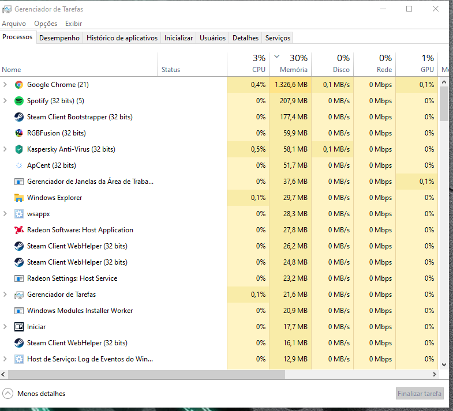Sort by the Status column header
Image resolution: width=453 pixels, height=411 pixels.
(192, 65)
